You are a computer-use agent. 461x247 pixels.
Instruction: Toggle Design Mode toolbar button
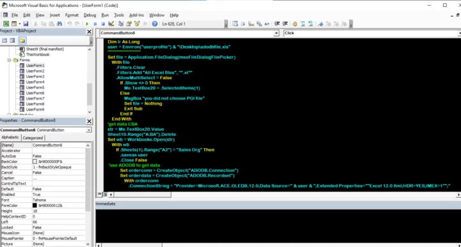111,24
